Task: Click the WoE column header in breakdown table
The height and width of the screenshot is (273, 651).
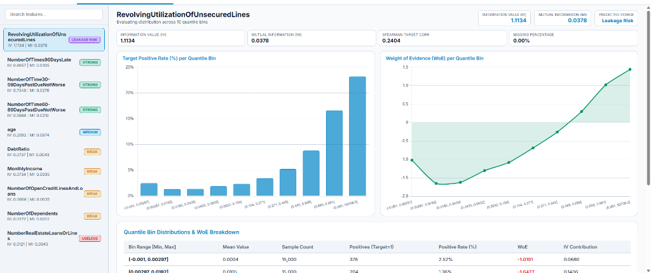Action: (x=521, y=247)
